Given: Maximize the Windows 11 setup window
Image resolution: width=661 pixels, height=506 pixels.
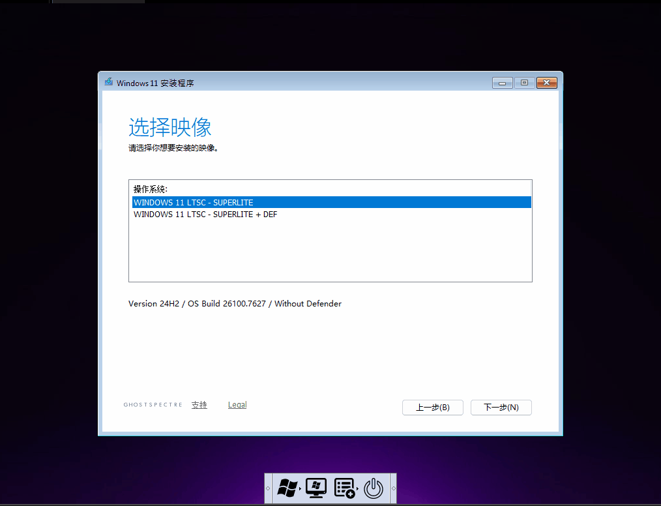Looking at the screenshot, I should click(524, 83).
